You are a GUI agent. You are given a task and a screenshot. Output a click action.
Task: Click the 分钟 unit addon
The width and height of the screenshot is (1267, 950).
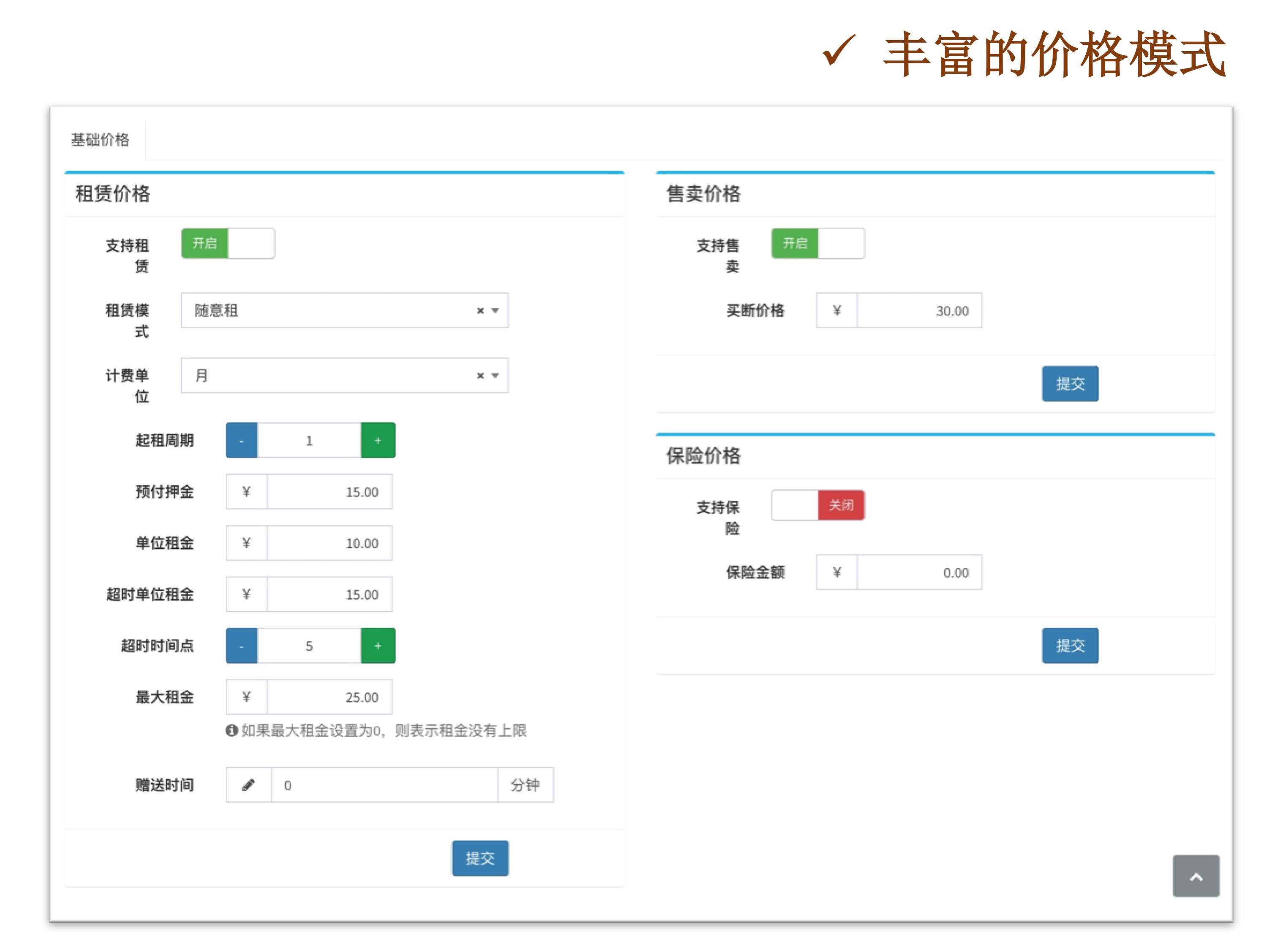coord(525,785)
